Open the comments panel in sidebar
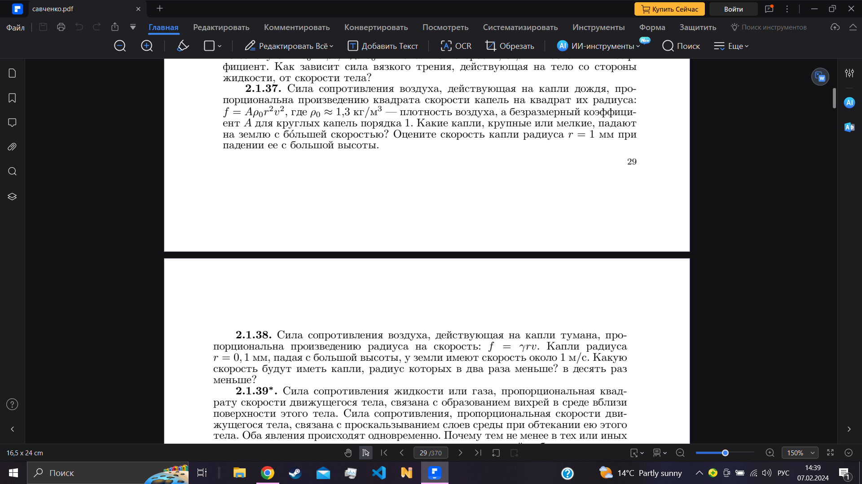The height and width of the screenshot is (484, 862). coord(12,122)
